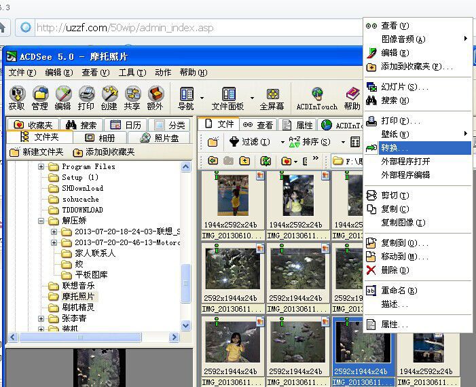
Task: Click the 编辑 (Edit) toolbar icon
Action: coord(63,98)
